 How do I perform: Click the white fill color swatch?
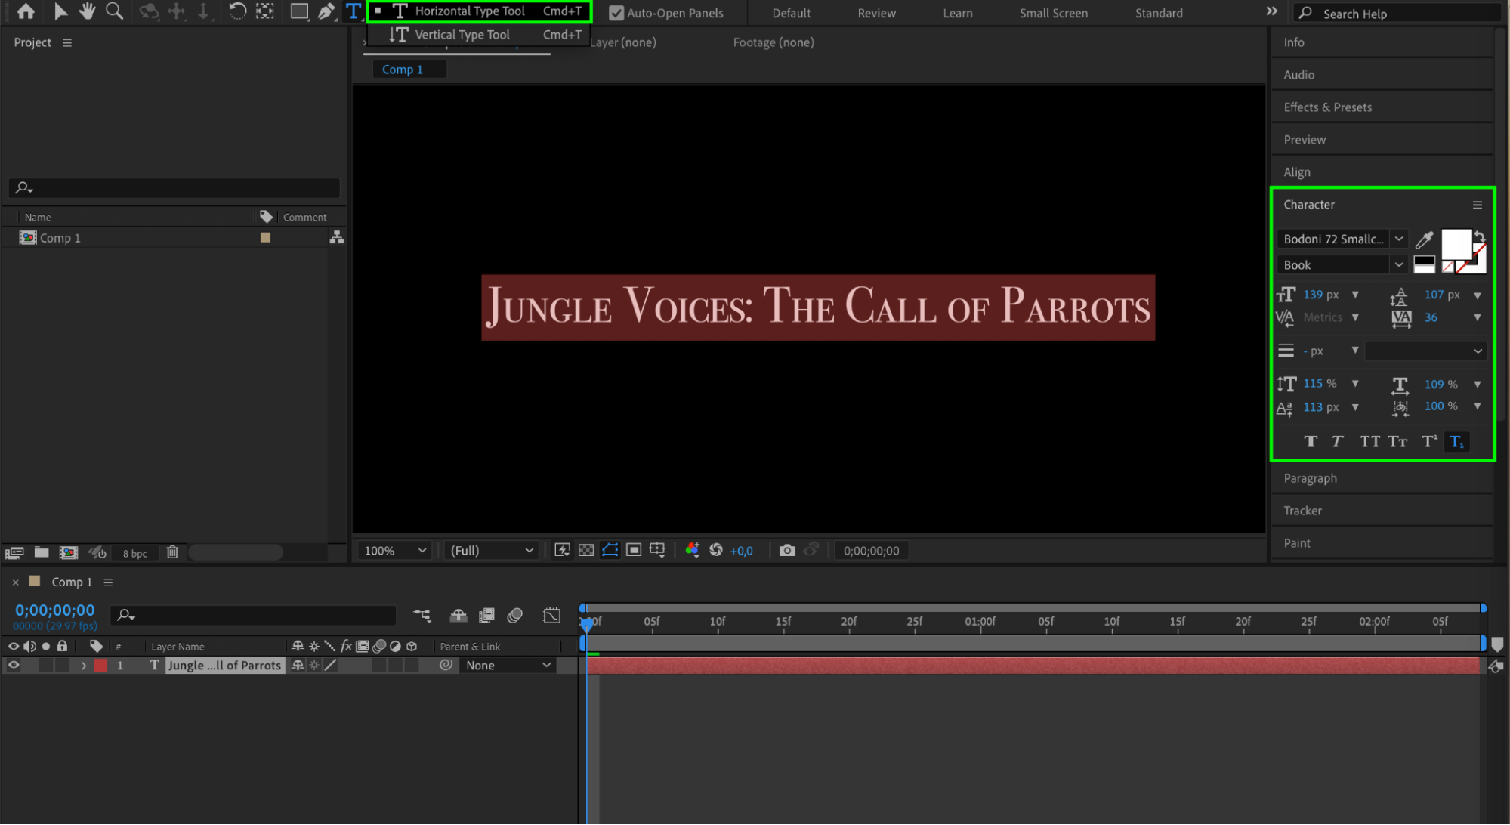click(1455, 244)
